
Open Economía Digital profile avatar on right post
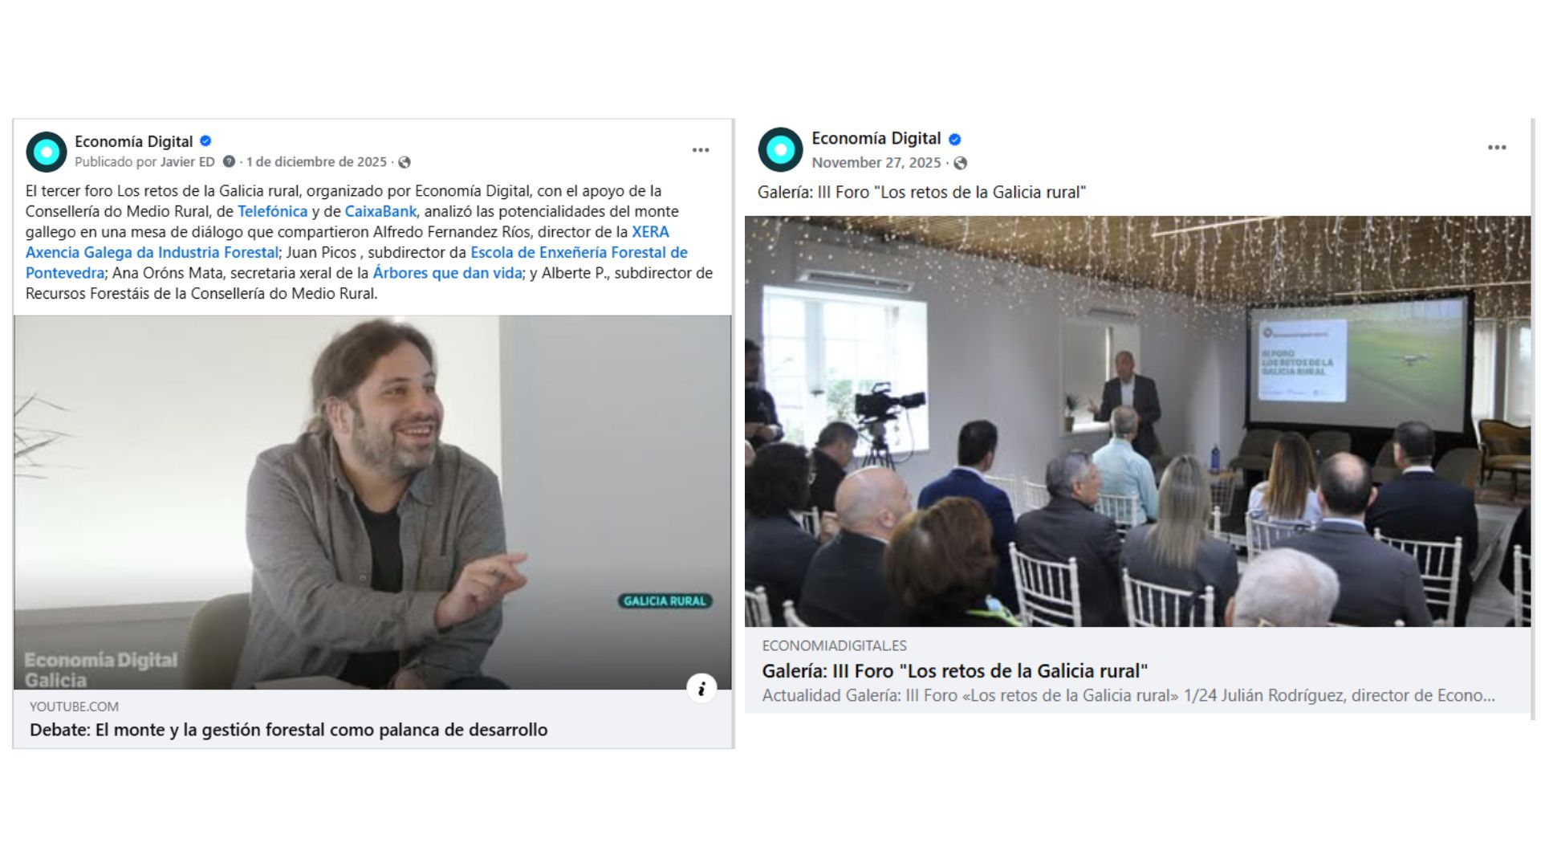tap(780, 149)
